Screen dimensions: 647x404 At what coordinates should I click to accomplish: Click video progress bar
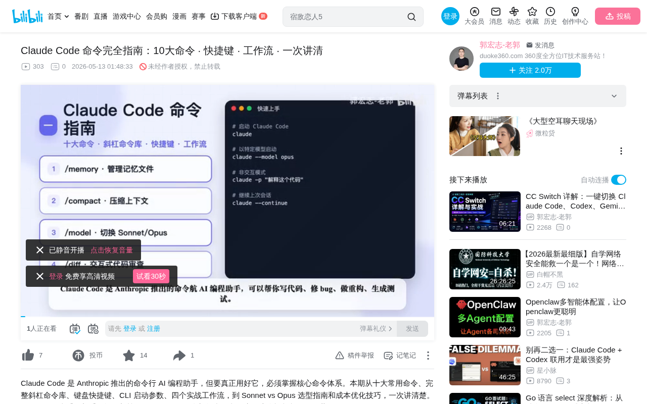click(227, 316)
